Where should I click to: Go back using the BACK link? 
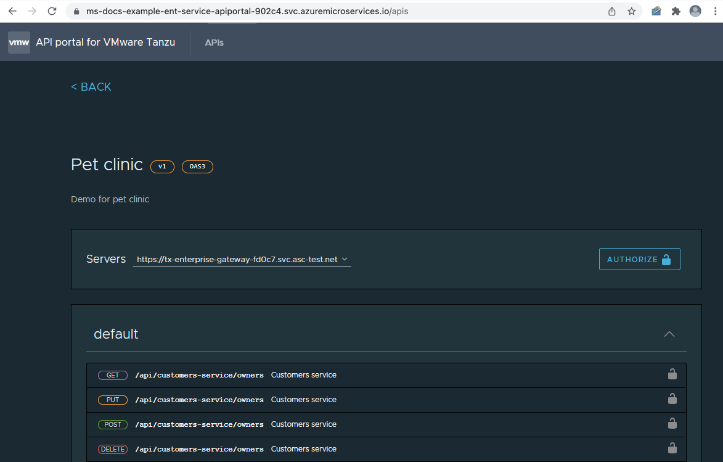(x=91, y=86)
